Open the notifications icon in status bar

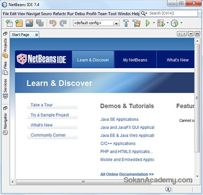[168, 189]
